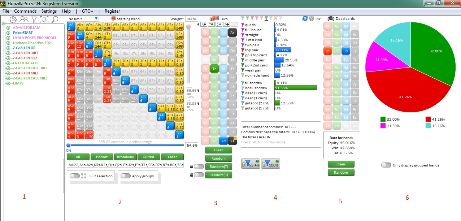Image resolution: width=461 pixels, height=221 pixels.
Task: Click the skull Dead cards icon
Action: point(330,19)
